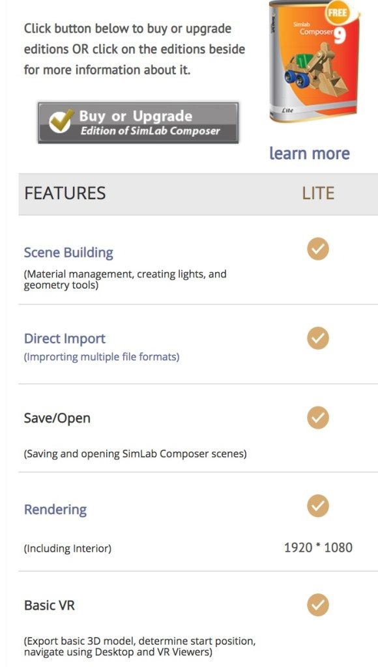Click the Improrting multiple file formats link
The height and width of the screenshot is (667, 378).
[101, 356]
